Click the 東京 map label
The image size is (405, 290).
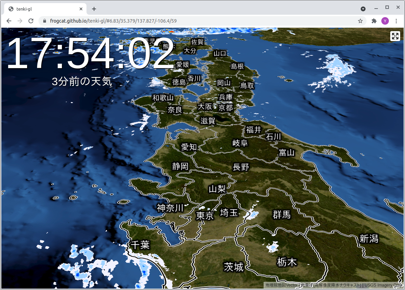205,216
